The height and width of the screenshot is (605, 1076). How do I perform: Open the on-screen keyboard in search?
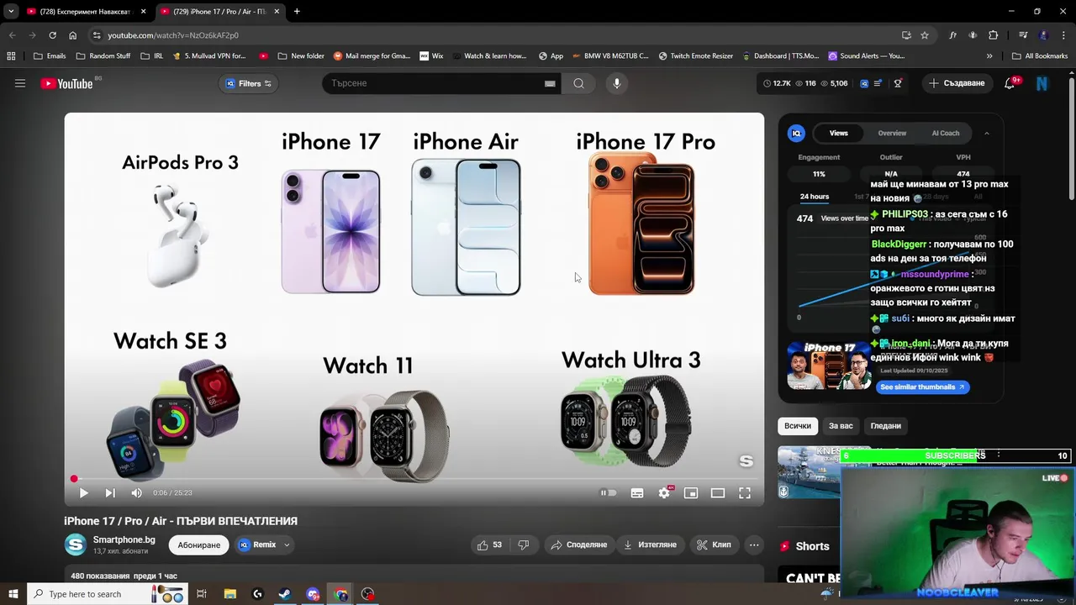(x=550, y=83)
